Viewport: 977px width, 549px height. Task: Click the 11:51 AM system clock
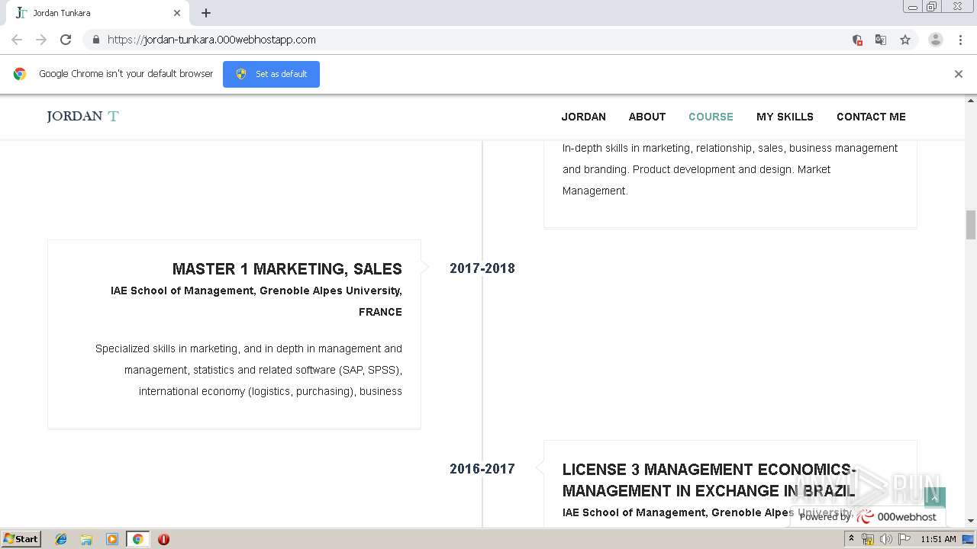coord(938,539)
